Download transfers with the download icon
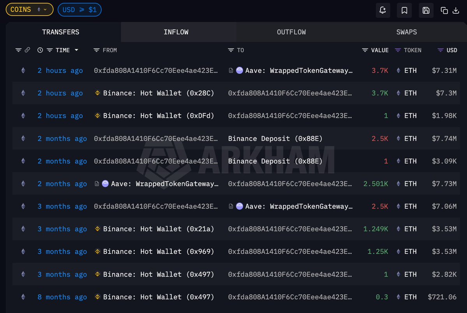The image size is (467, 313). tap(456, 10)
